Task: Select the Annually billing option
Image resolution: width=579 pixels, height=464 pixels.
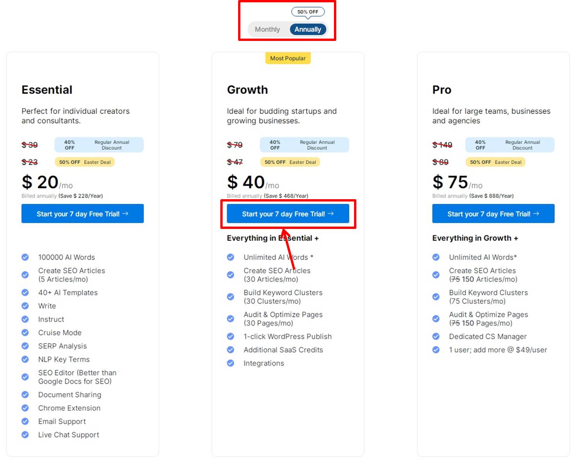Action: pos(308,29)
